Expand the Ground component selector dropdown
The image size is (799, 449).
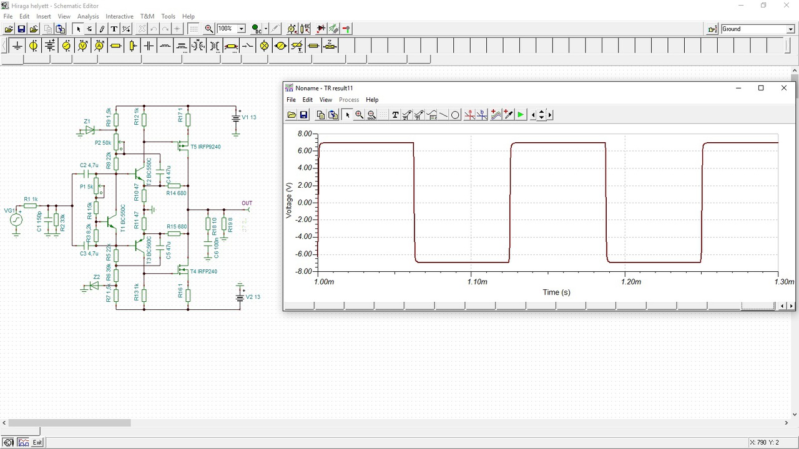click(791, 29)
